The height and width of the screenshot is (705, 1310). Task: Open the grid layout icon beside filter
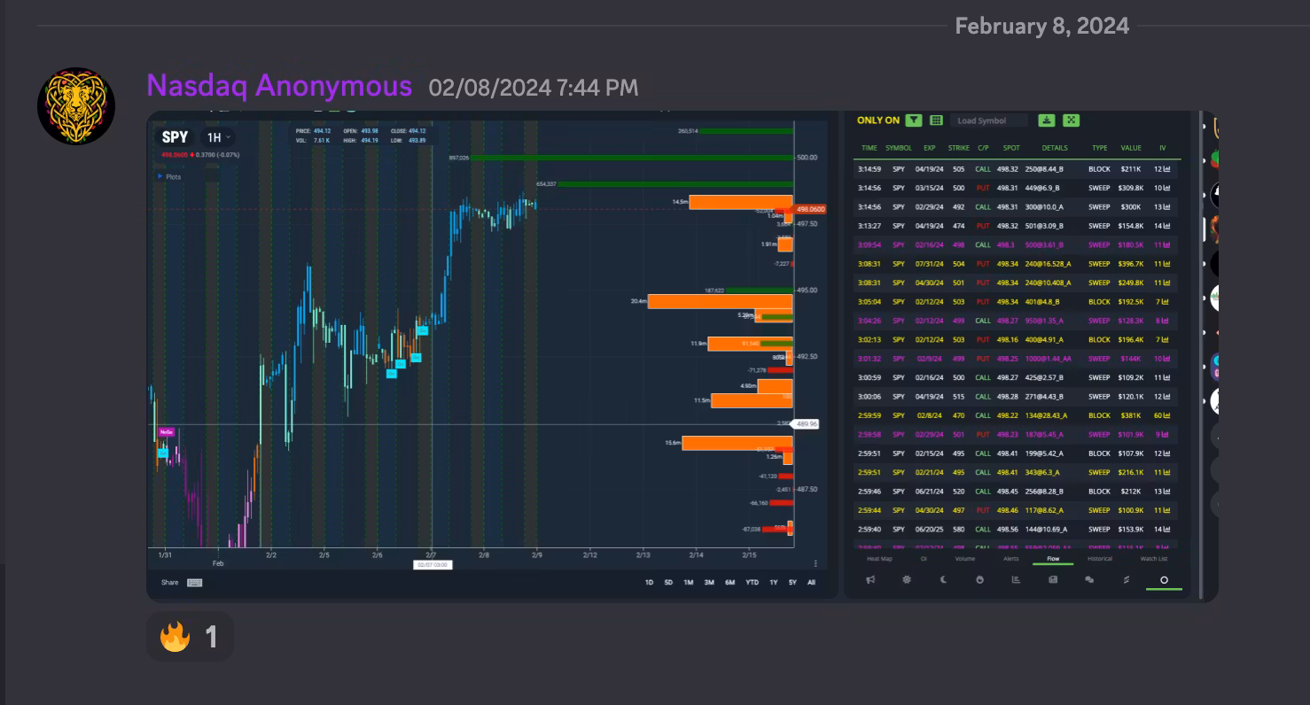[x=936, y=120]
